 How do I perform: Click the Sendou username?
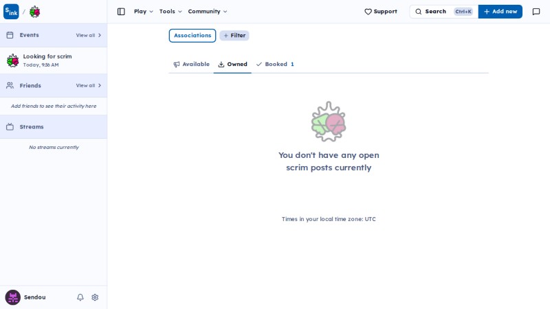(x=35, y=297)
